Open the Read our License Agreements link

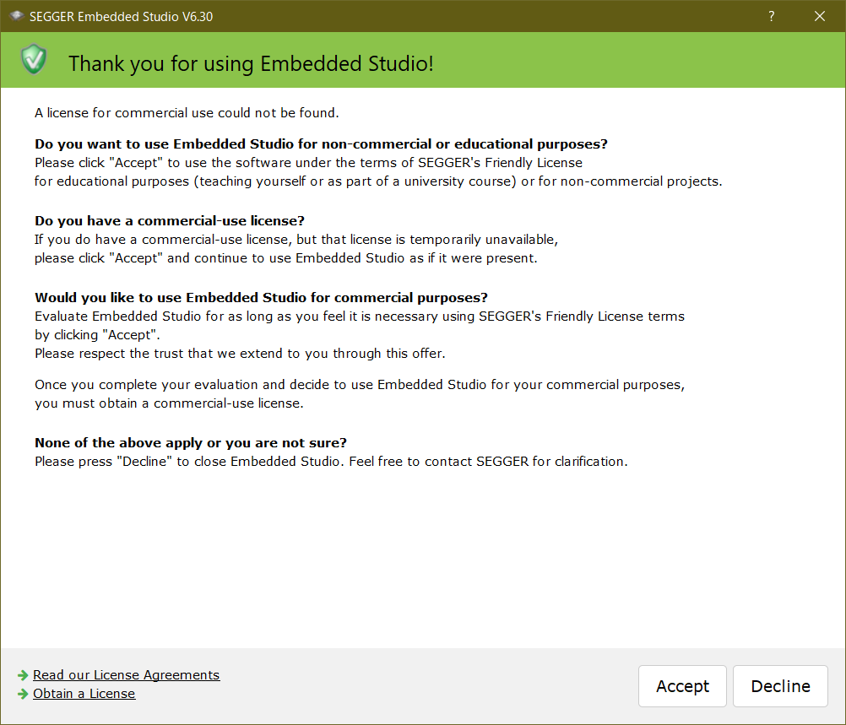point(127,675)
